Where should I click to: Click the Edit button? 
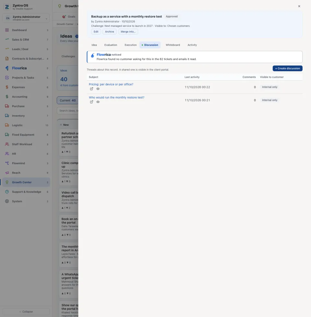pyautogui.click(x=96, y=32)
